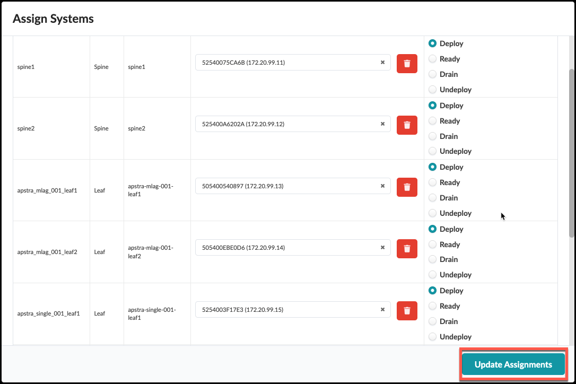The height and width of the screenshot is (384, 576).
Task: Enable Ready state for apstra_mlag_001_leaf2
Action: 432,245
